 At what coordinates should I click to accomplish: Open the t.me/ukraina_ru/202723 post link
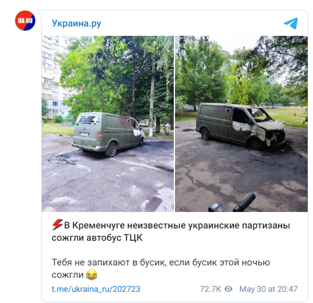pos(96,289)
